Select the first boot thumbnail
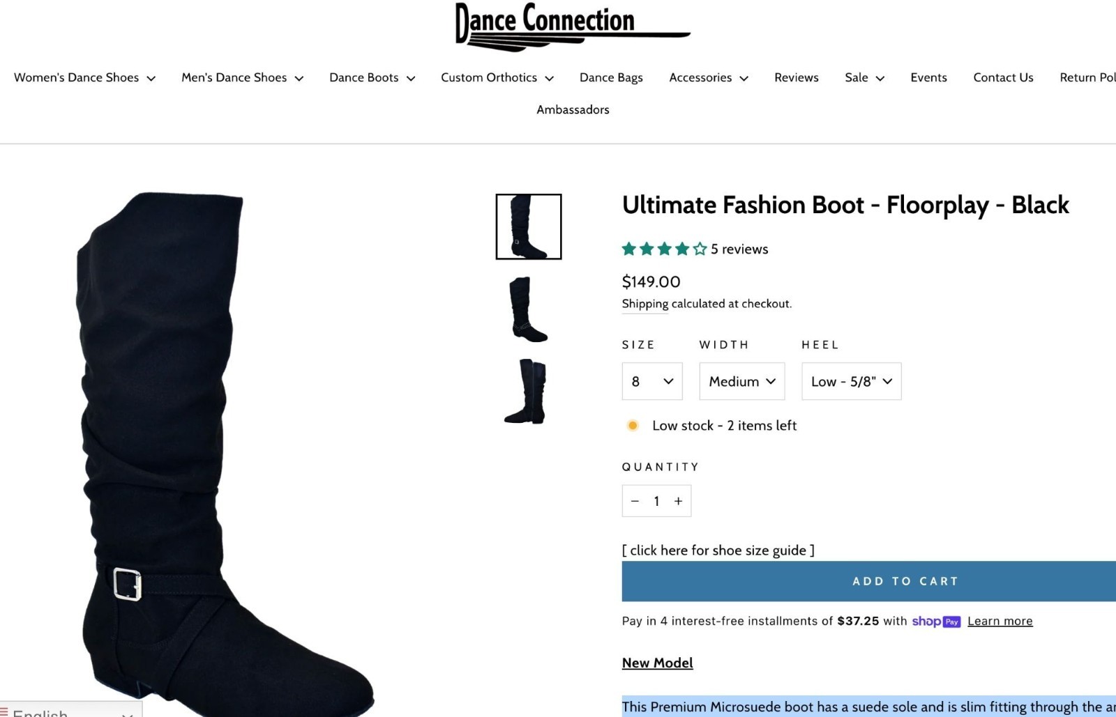This screenshot has height=717, width=1116. [529, 226]
